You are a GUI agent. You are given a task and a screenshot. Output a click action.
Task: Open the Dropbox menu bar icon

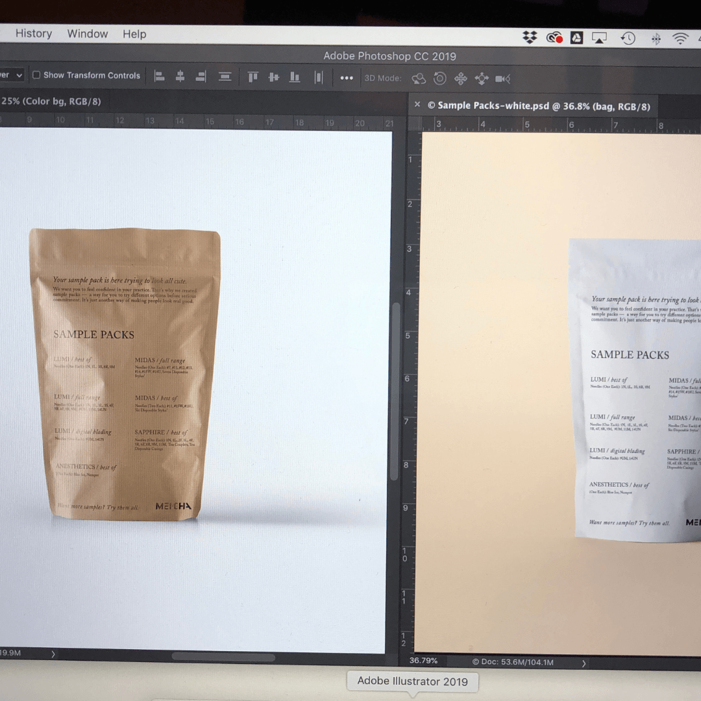click(530, 38)
